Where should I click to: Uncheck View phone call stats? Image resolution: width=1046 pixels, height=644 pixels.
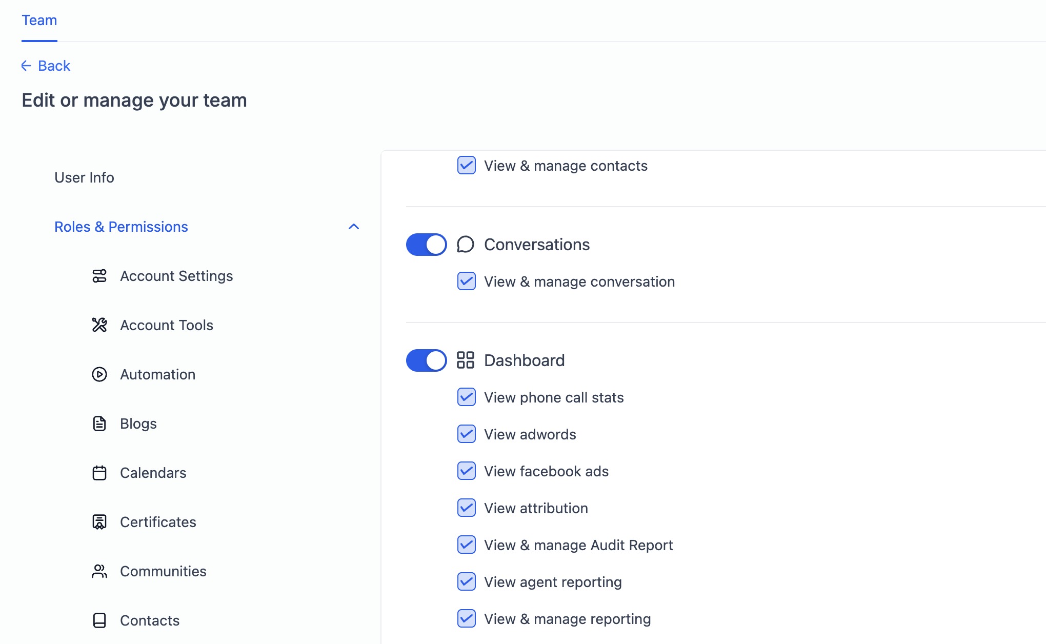pos(466,397)
